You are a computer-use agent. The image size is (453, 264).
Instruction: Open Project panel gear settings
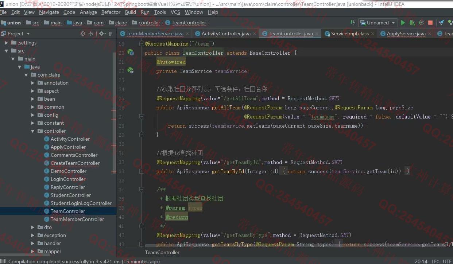coord(102,34)
